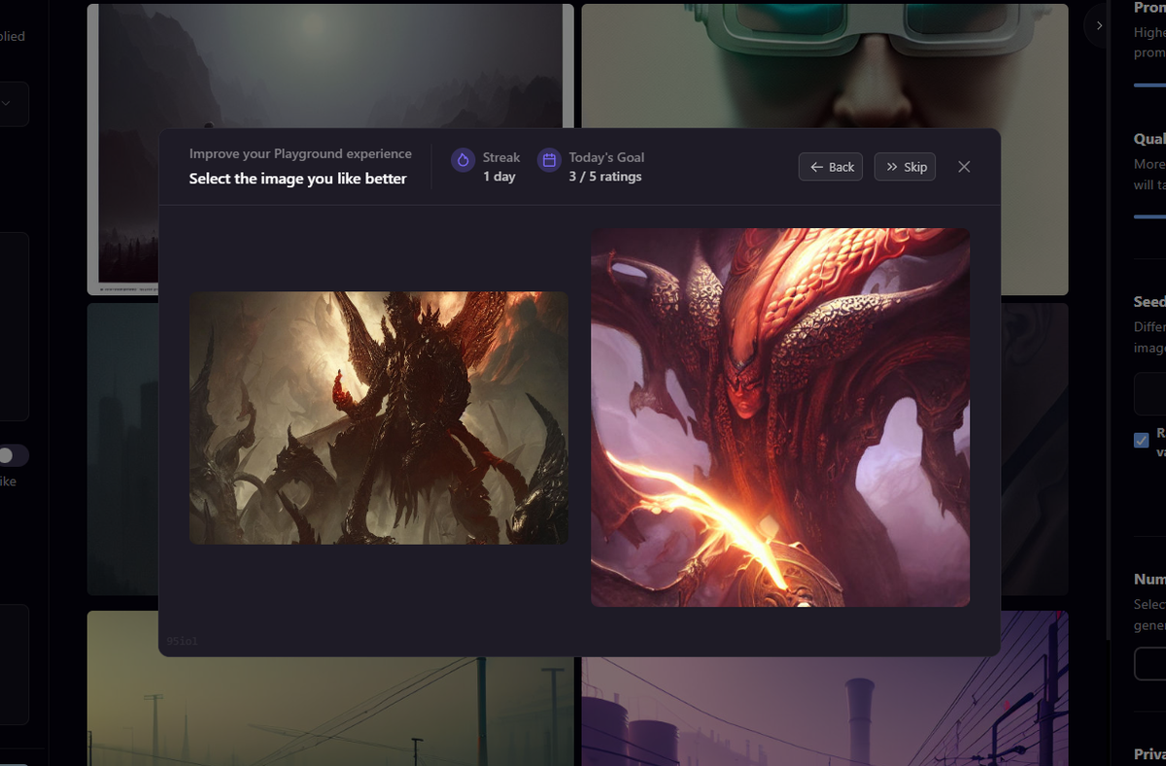The height and width of the screenshot is (766, 1166).
Task: Adjust the Prompt guidance slider
Action: 1150,85
